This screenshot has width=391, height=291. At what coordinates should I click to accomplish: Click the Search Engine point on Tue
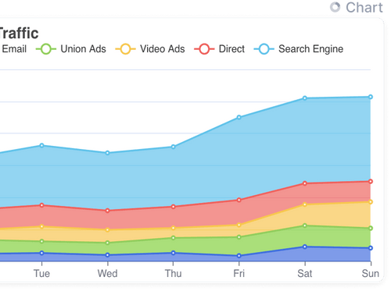pos(41,145)
